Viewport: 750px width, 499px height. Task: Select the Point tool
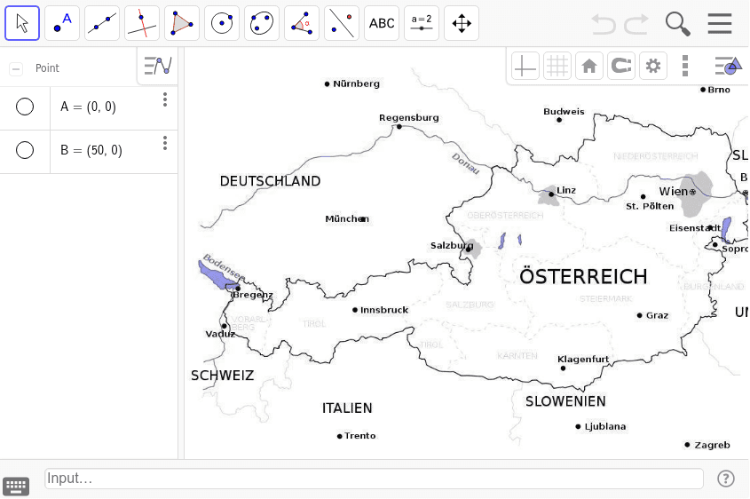click(x=62, y=23)
